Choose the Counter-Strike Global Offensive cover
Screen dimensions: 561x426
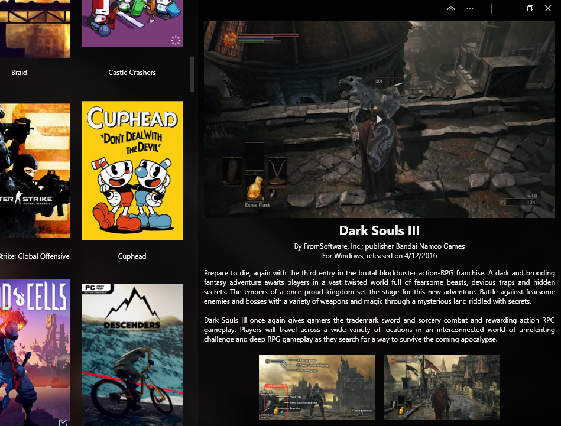[x=35, y=171]
